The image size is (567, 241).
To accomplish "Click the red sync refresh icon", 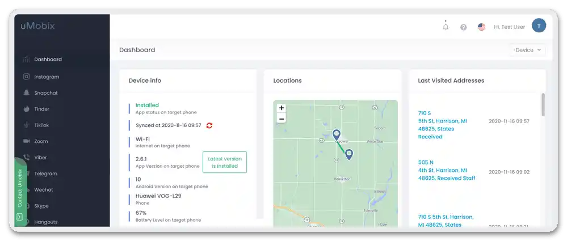I will 209,125.
